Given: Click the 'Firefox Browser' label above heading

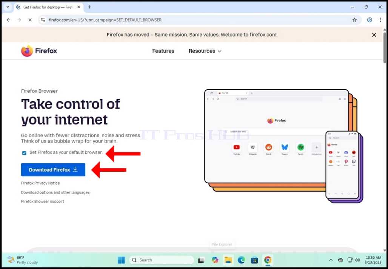Looking at the screenshot, I should tap(39, 91).
